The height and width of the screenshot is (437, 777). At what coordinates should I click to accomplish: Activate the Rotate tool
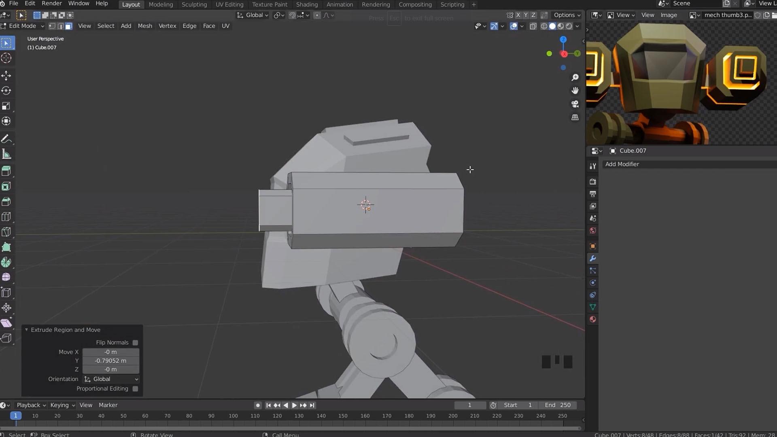click(x=6, y=91)
